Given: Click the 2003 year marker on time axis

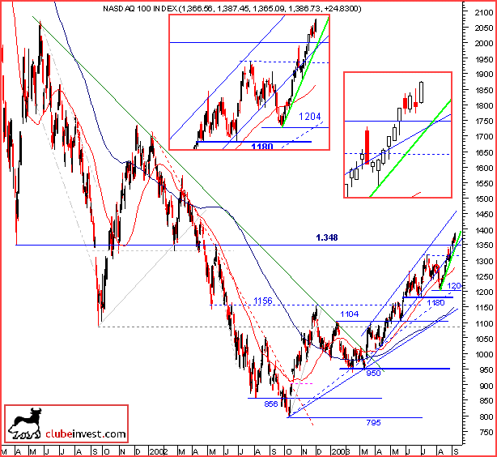Looking at the screenshot, I should tap(341, 451).
